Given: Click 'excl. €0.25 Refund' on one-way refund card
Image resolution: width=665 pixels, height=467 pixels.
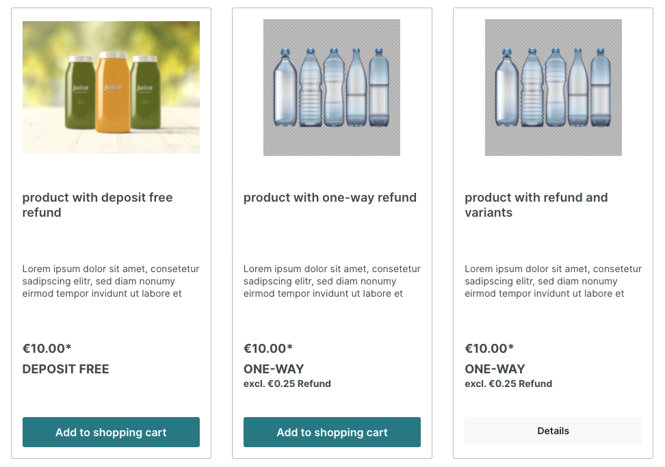Looking at the screenshot, I should point(287,384).
